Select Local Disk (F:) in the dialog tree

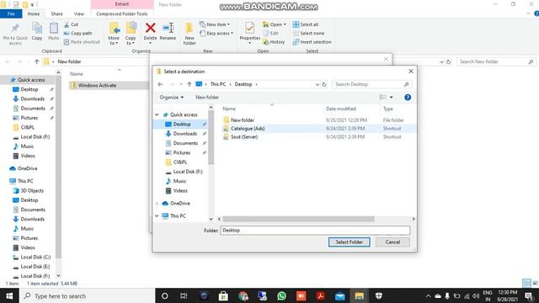pyautogui.click(x=188, y=172)
